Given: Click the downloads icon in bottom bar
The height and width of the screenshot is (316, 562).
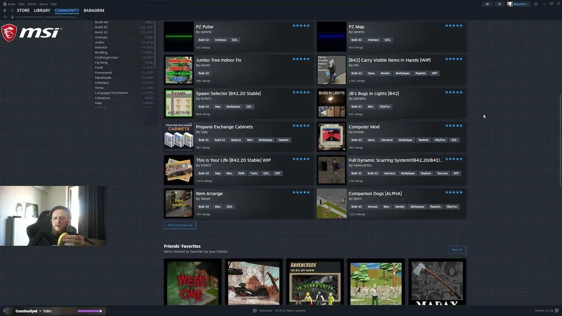Looking at the screenshot, I should click(x=255, y=311).
